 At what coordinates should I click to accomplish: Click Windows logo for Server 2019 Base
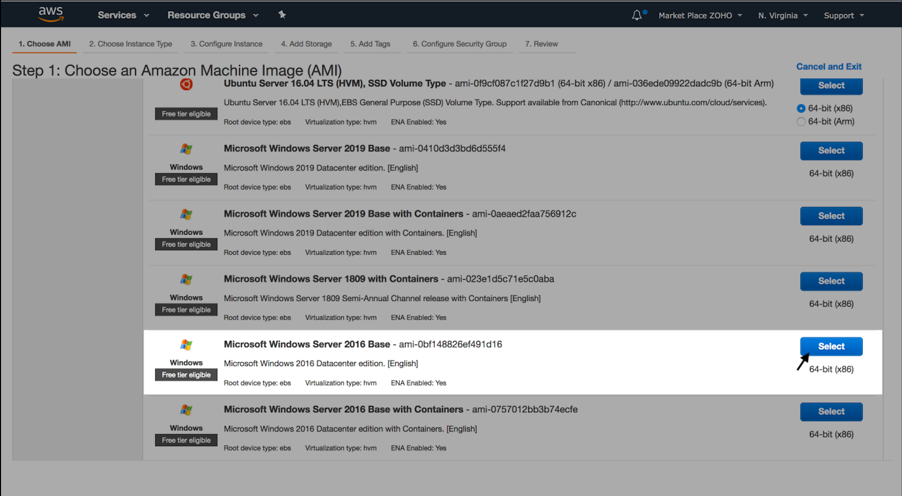tap(186, 149)
